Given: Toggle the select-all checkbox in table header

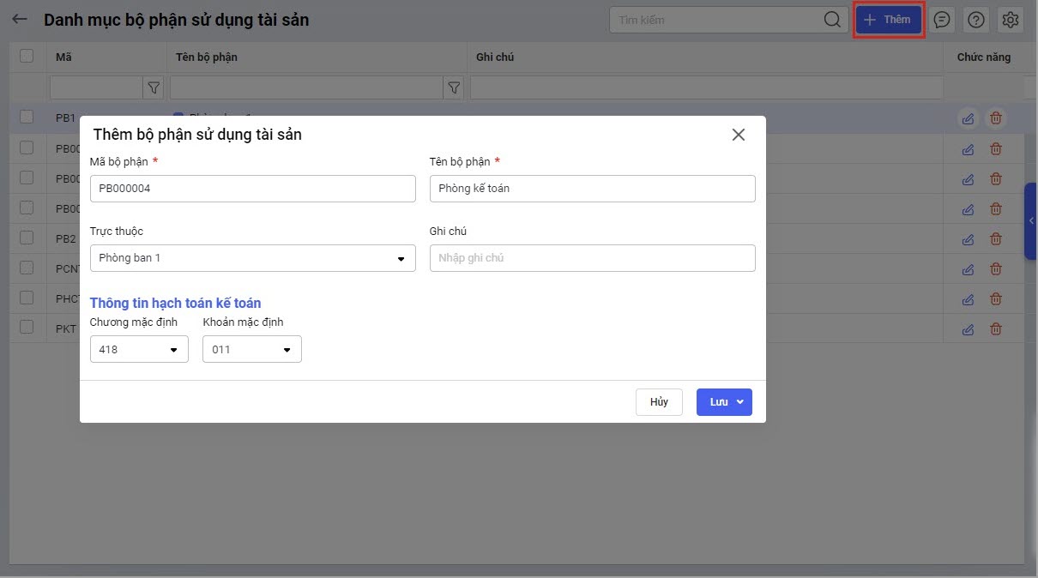Looking at the screenshot, I should coord(27,56).
